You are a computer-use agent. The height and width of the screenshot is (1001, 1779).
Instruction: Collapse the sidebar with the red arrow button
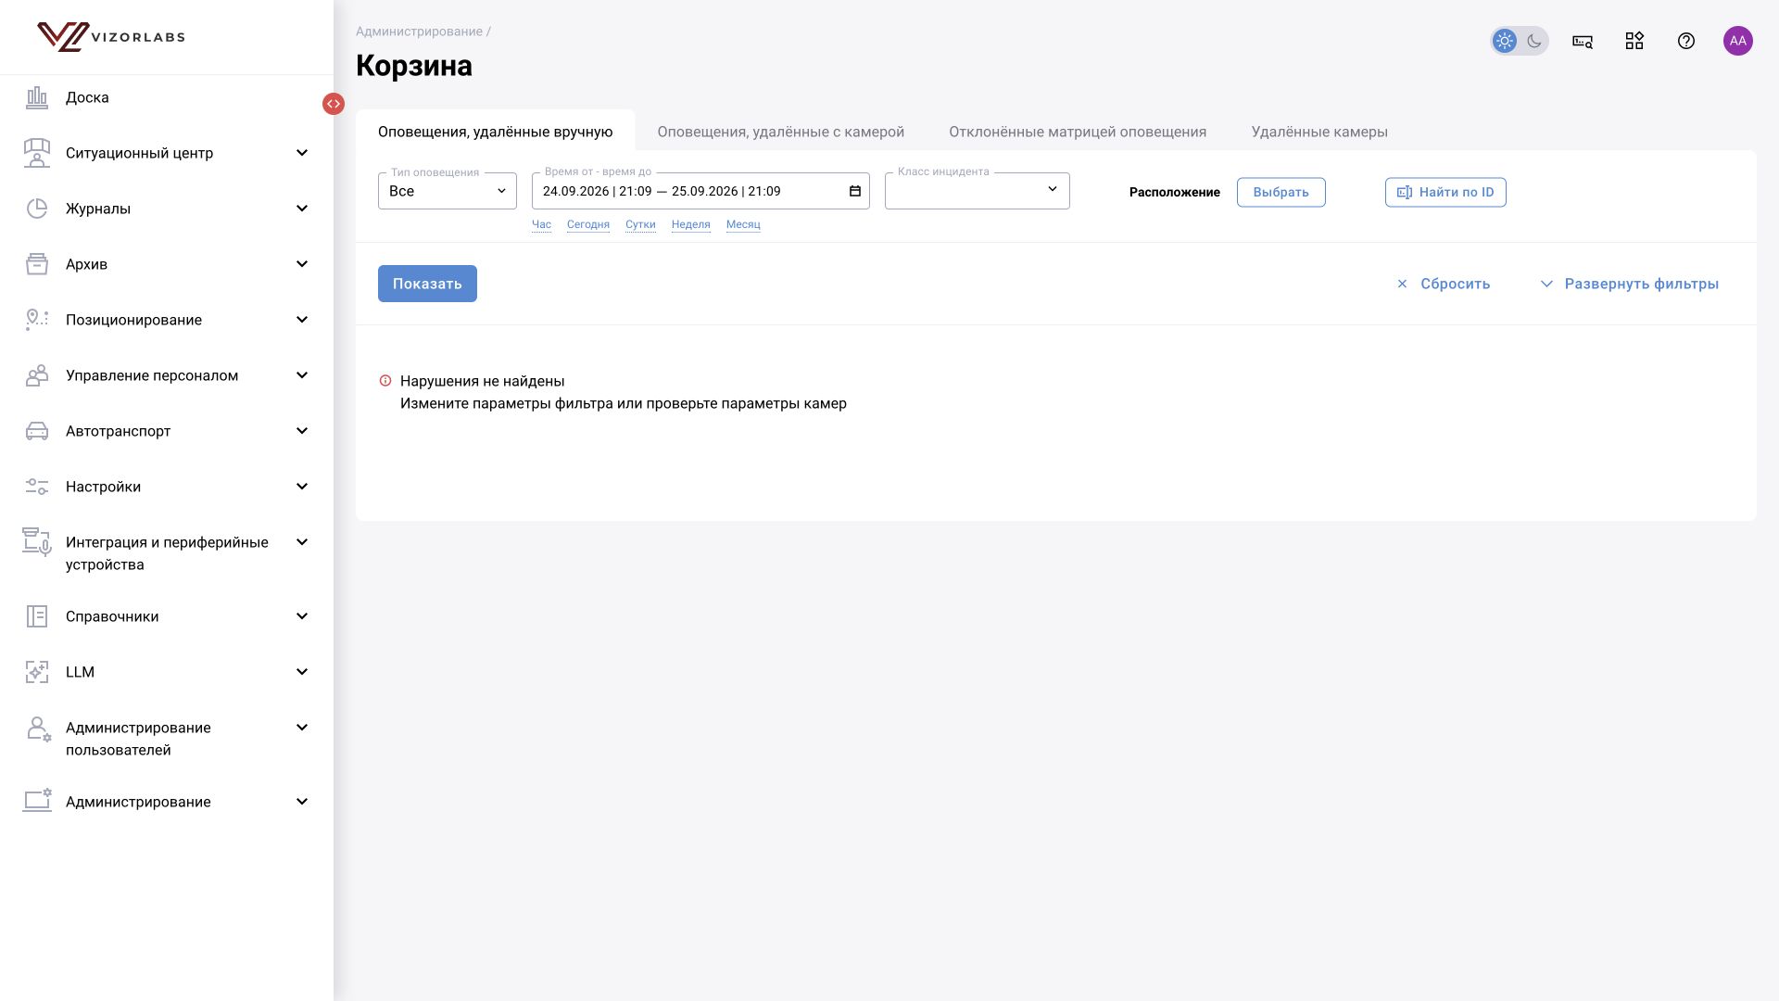pos(334,104)
